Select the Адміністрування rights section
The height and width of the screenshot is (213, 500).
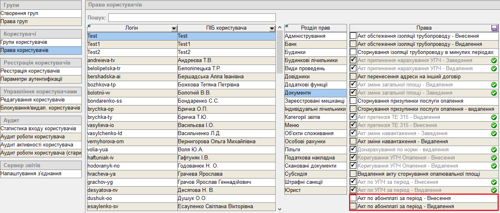point(316,36)
